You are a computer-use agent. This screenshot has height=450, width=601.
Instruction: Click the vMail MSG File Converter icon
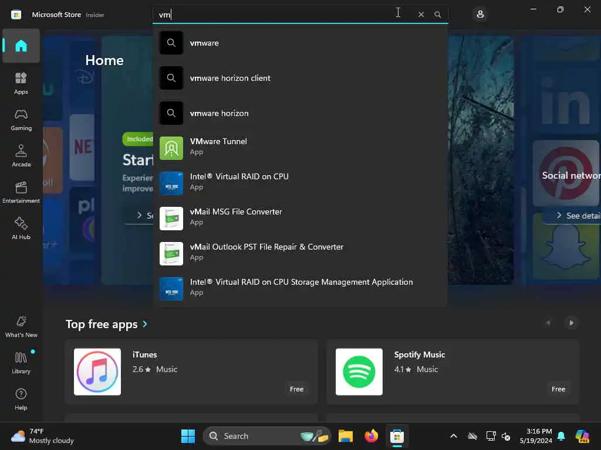click(171, 219)
